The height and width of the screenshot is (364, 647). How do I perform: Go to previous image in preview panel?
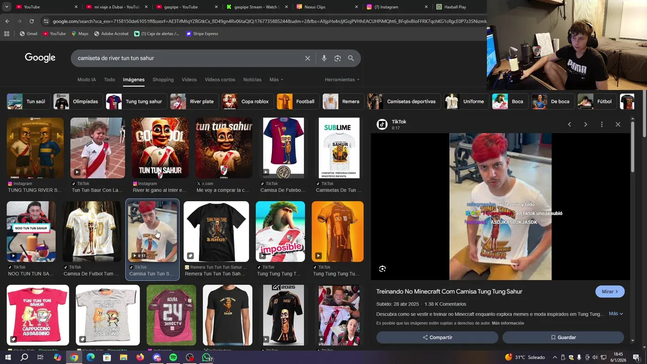[569, 124]
